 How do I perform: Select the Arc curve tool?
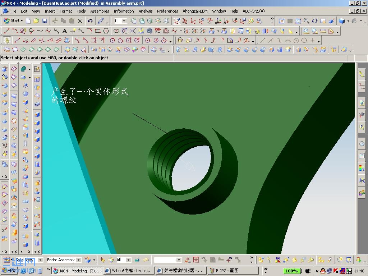click(x=15, y=31)
